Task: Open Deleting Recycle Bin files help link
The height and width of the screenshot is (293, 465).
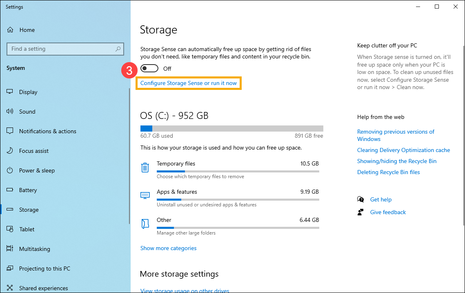Action: [x=388, y=172]
